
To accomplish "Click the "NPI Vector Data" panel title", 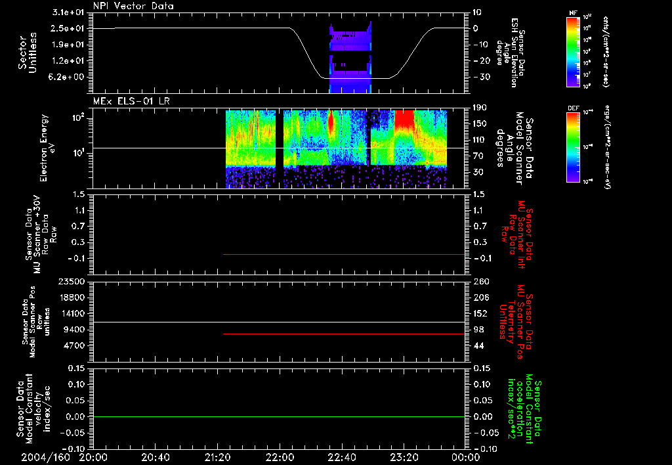I will click(x=133, y=6).
